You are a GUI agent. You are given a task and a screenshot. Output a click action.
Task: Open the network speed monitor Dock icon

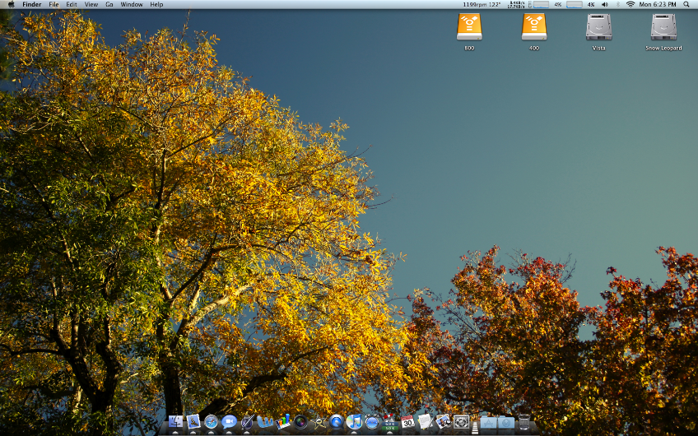(x=389, y=422)
